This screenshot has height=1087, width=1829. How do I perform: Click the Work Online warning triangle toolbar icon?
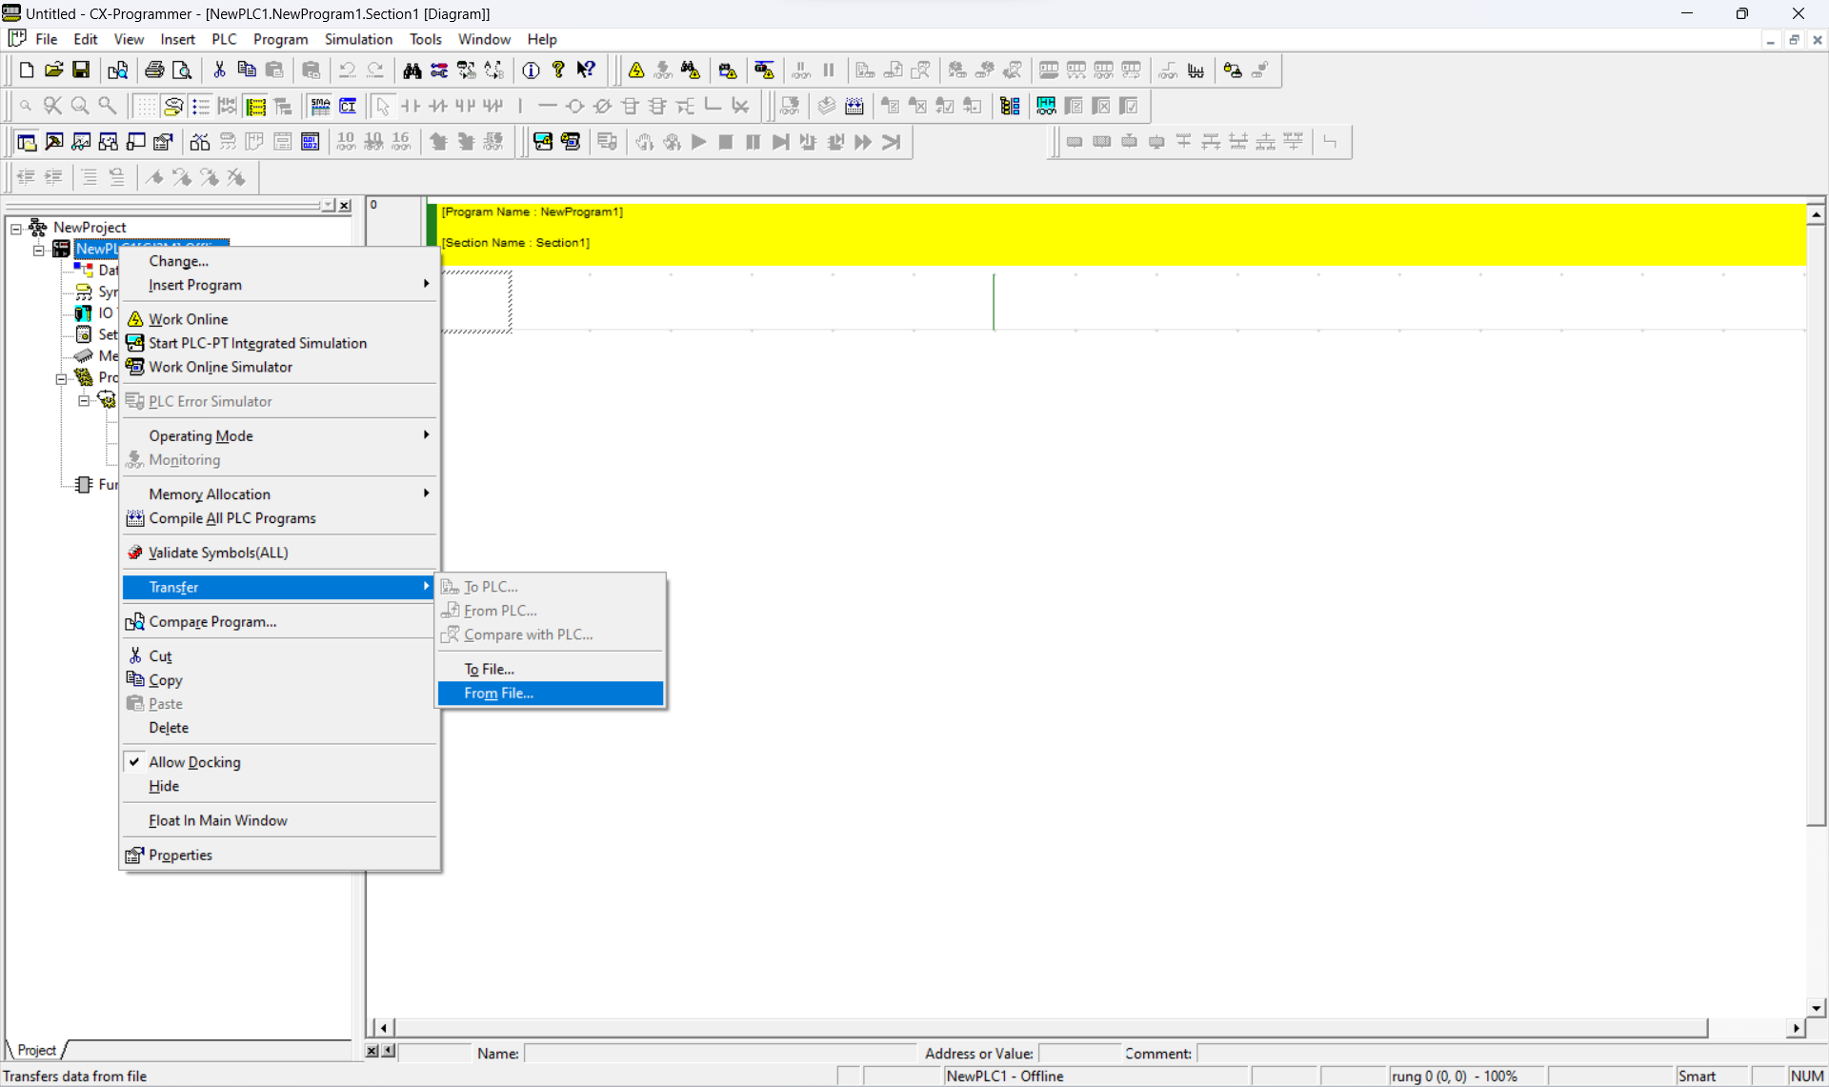point(636,70)
